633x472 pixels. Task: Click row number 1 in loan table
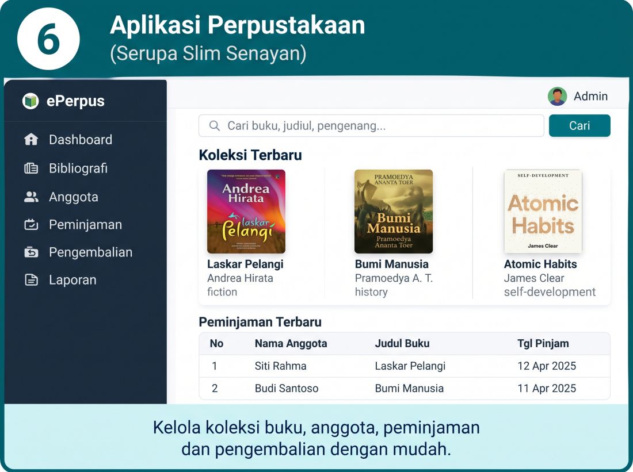click(215, 366)
